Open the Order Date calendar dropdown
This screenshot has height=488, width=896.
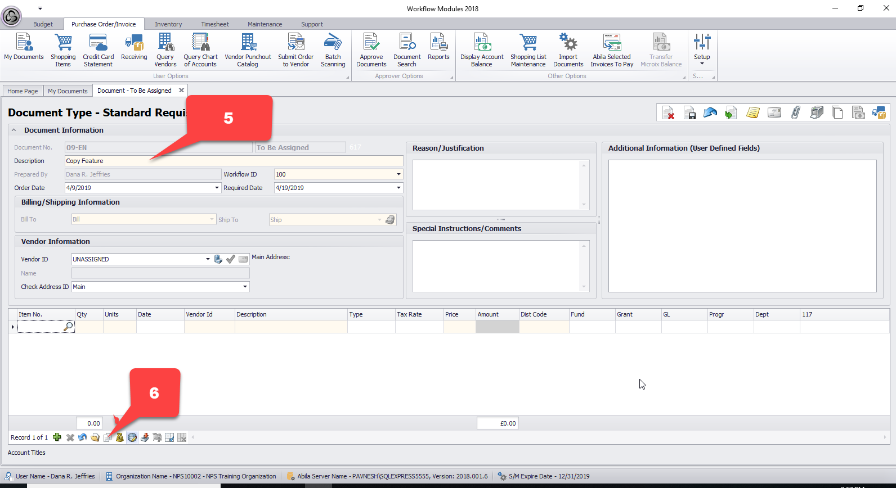[x=217, y=188]
